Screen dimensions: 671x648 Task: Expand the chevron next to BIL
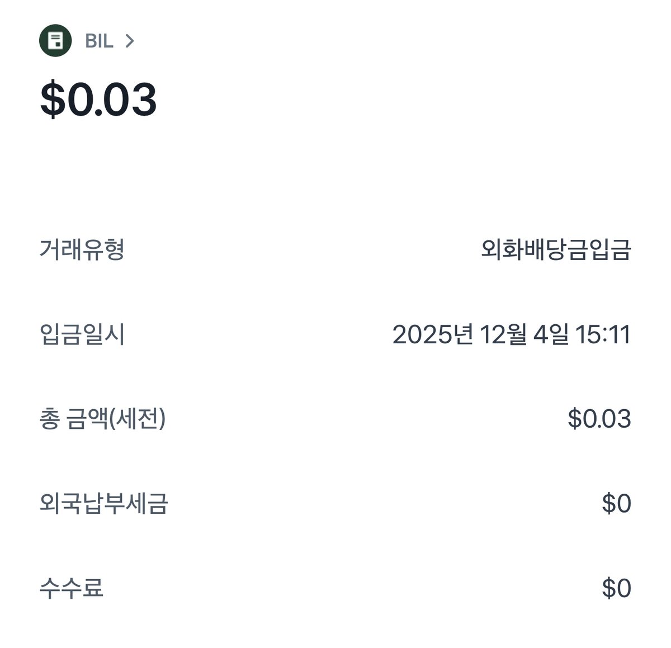coord(130,41)
